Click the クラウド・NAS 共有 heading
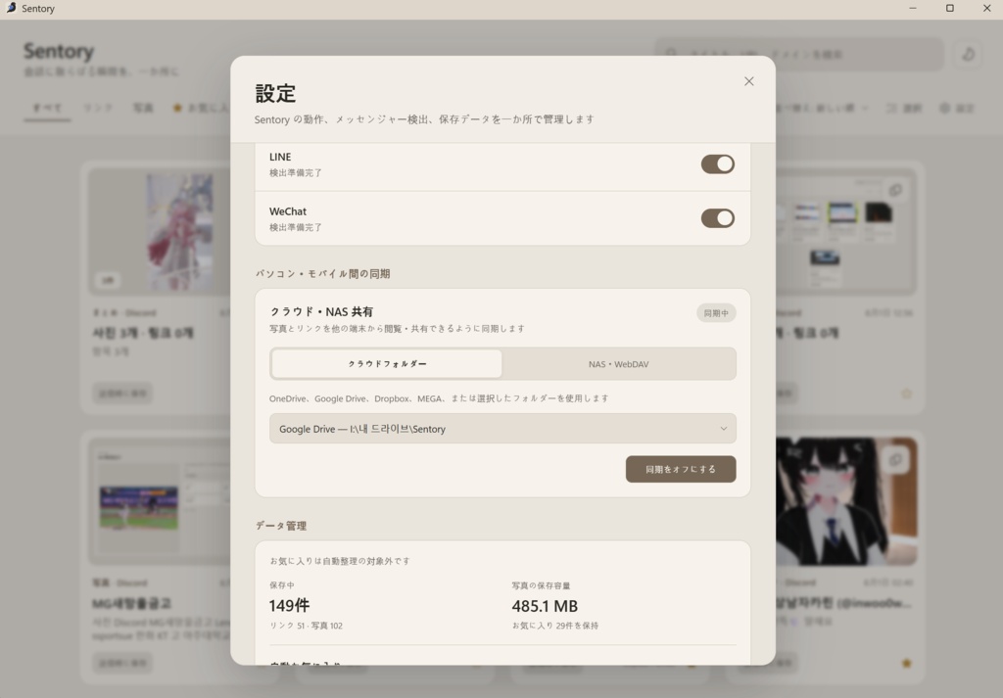The width and height of the screenshot is (1003, 698). point(321,312)
